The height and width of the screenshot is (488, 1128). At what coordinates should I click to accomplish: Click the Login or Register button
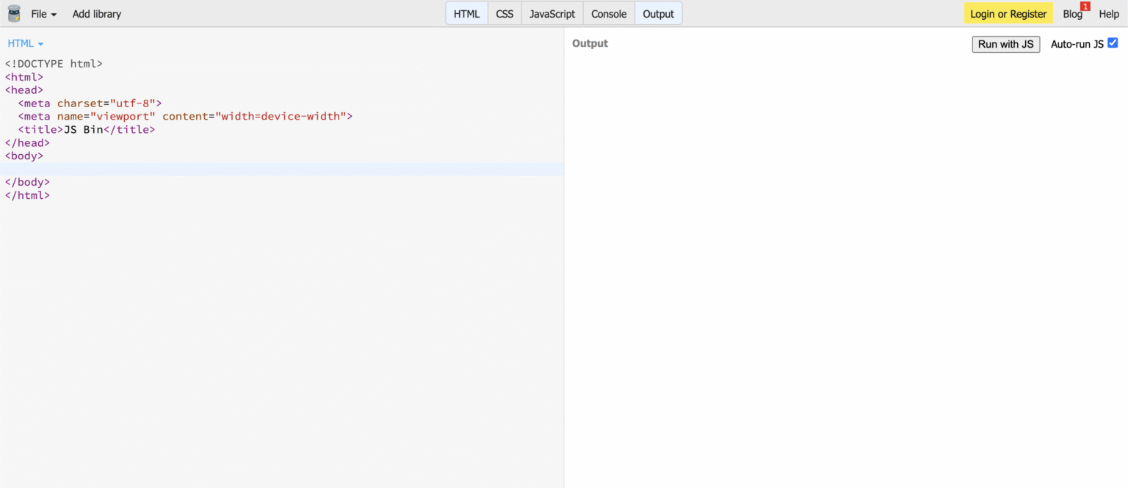(x=1008, y=13)
